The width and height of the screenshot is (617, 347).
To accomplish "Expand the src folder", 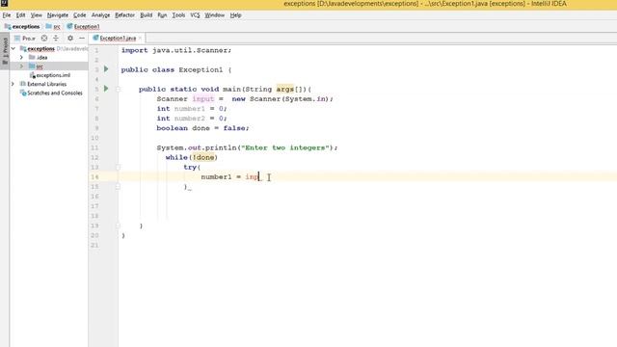I will tap(21, 67).
